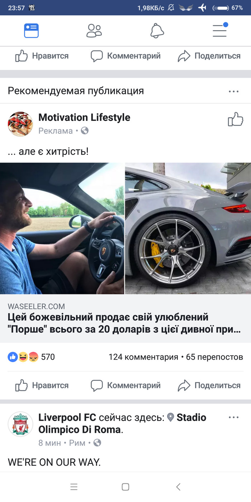
Task: Tap the public globe icon beside Реклама
Action: click(85, 131)
